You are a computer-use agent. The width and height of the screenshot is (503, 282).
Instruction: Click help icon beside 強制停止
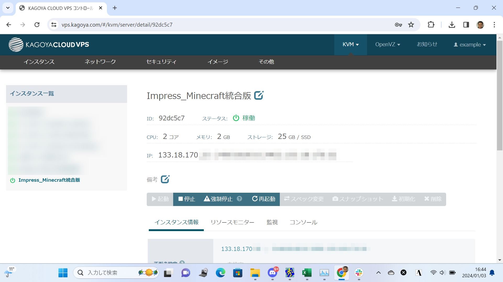[x=239, y=199]
